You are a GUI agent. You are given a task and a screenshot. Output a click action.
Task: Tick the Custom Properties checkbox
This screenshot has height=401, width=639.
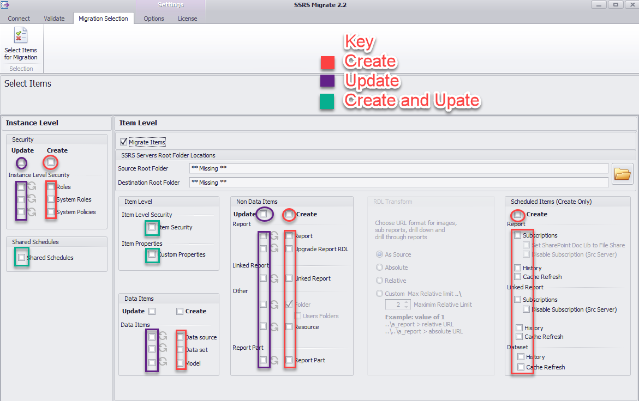(x=152, y=254)
